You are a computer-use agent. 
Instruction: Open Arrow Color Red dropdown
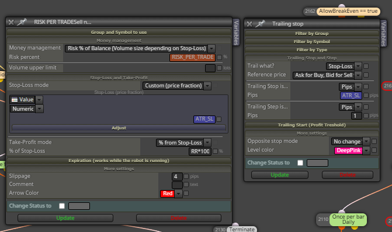(171, 194)
